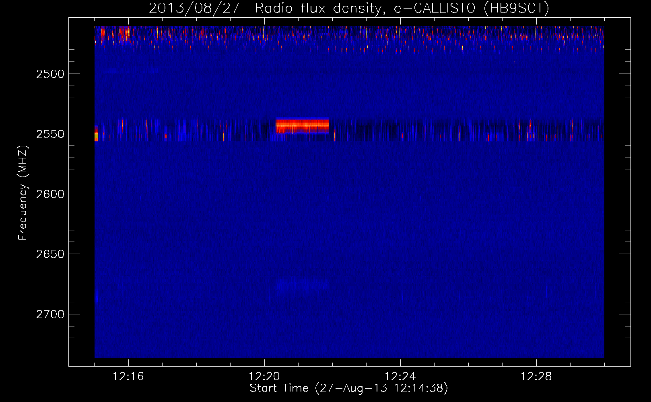Click the 2650 frequency axis label
Screen dimensions: 651x402
tap(50, 254)
